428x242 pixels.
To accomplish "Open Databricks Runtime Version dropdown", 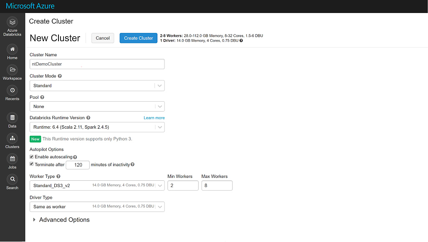I will 97,127.
